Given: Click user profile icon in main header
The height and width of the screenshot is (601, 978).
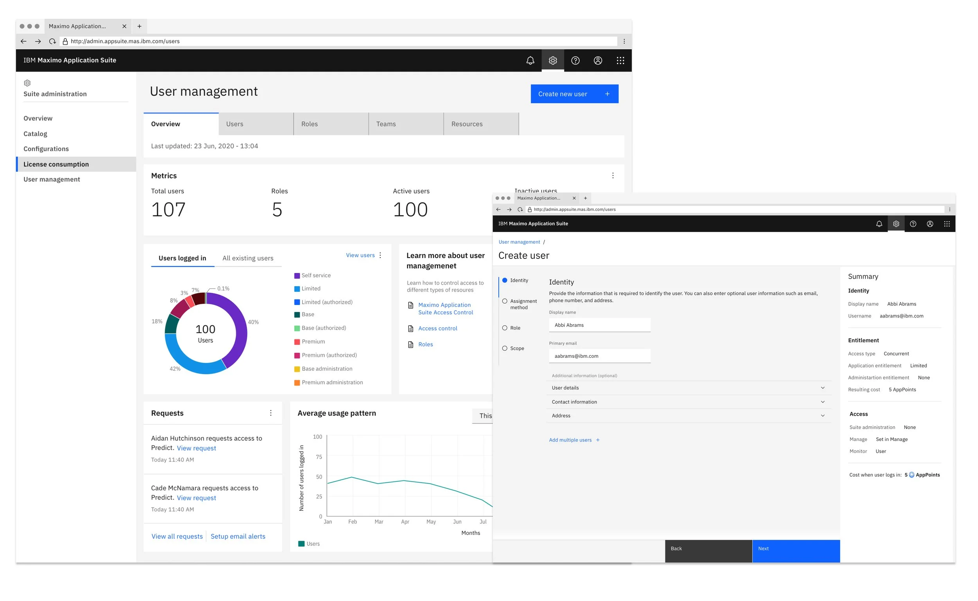Looking at the screenshot, I should point(597,61).
